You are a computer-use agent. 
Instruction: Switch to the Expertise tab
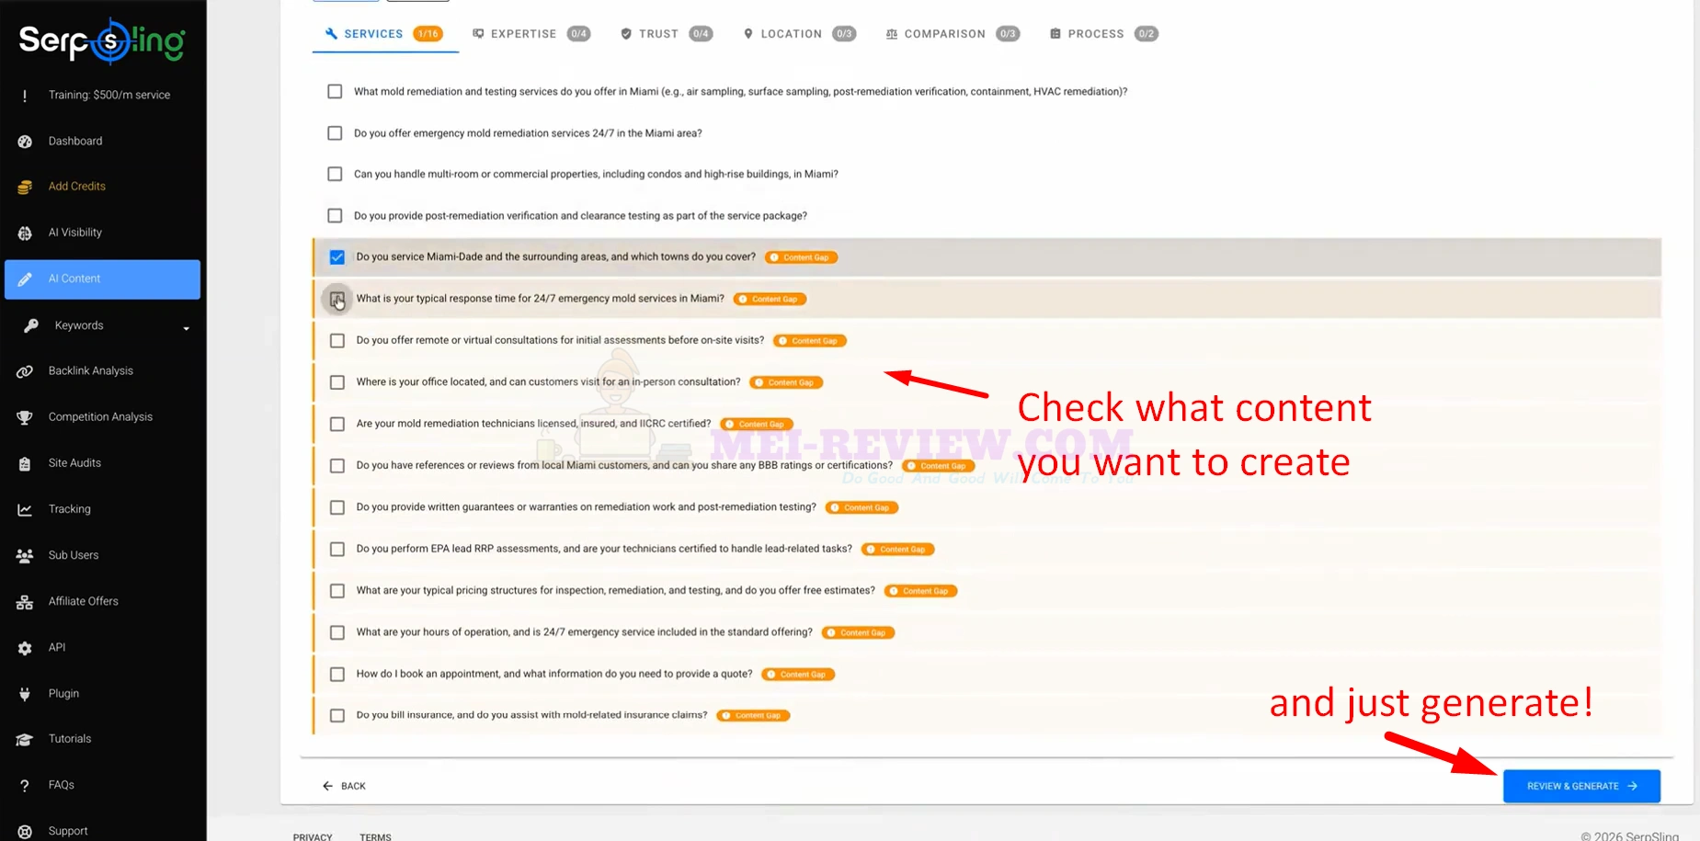[531, 34]
